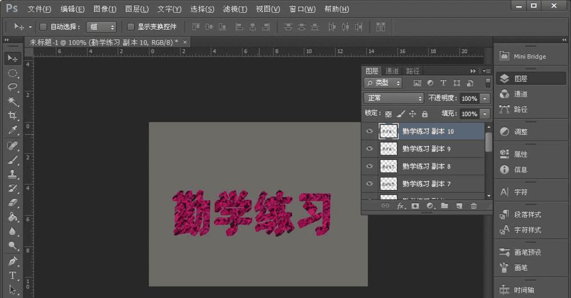Select the Healing Brush tool
This screenshot has height=298, width=571.
pyautogui.click(x=13, y=146)
